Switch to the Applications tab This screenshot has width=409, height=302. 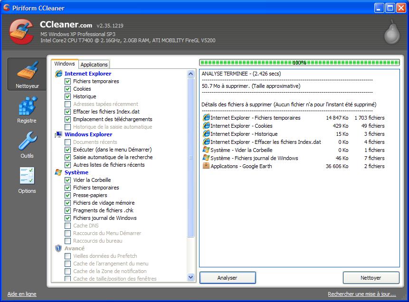click(94, 64)
